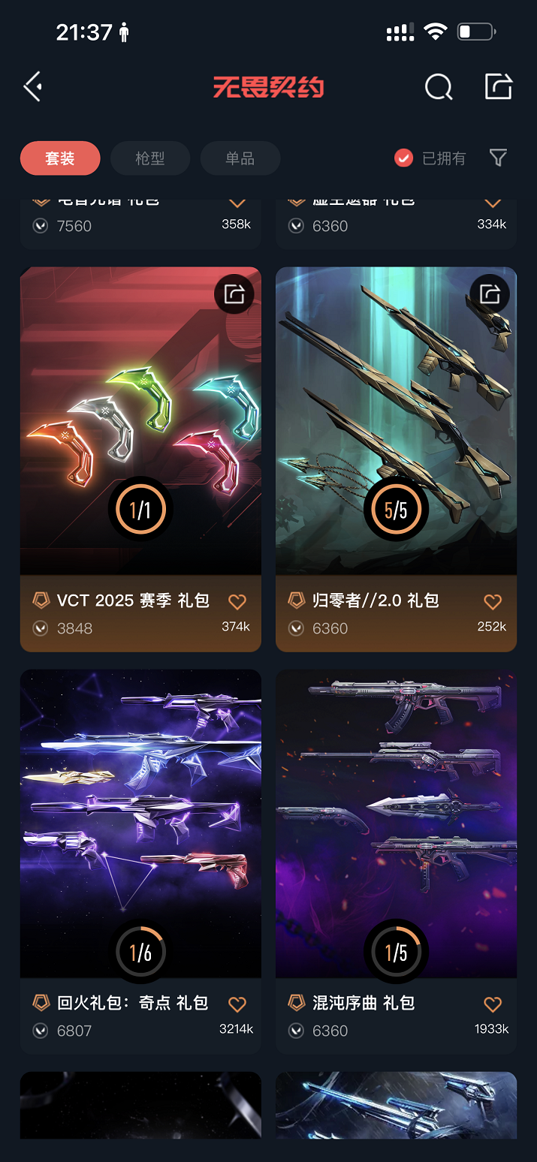The image size is (537, 1162).
Task: Open the 回火礼包：奇点 礼包 title
Action: (132, 1003)
